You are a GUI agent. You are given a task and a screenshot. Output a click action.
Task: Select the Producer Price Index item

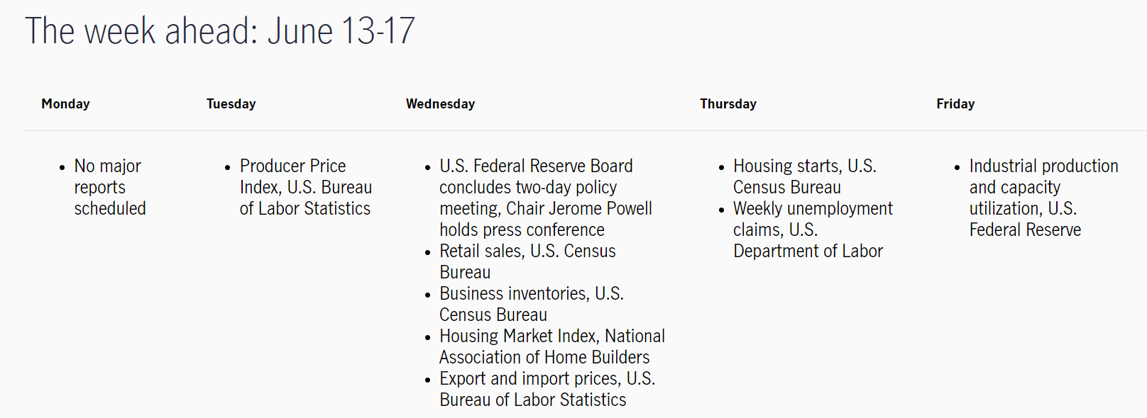pyautogui.click(x=305, y=187)
